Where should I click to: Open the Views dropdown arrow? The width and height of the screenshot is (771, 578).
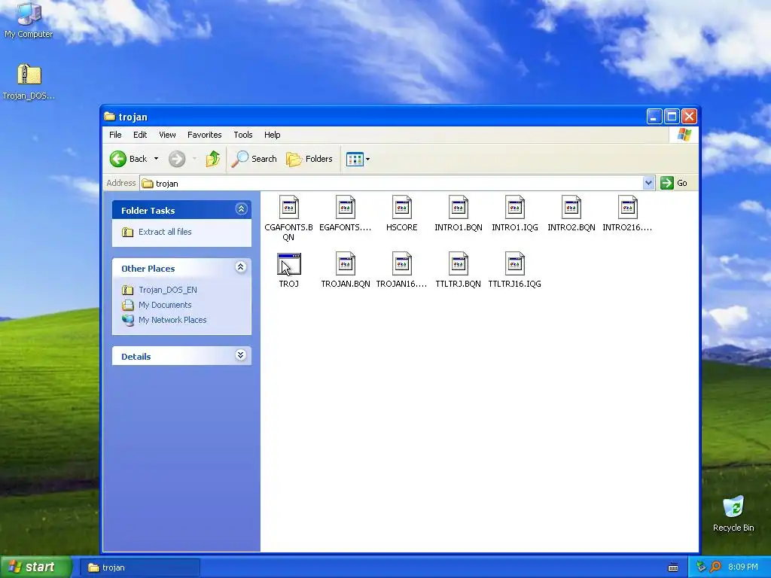coord(367,159)
